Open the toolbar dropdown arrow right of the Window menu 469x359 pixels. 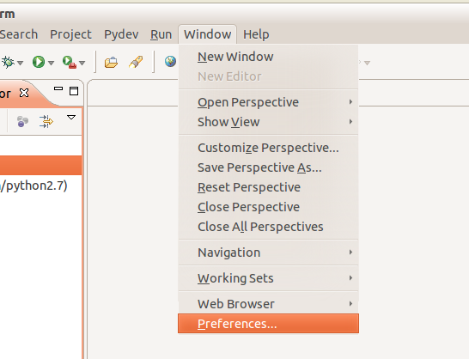(x=368, y=63)
